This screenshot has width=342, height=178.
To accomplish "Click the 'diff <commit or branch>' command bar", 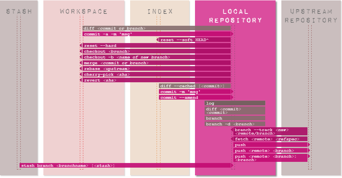I will (x=157, y=28).
